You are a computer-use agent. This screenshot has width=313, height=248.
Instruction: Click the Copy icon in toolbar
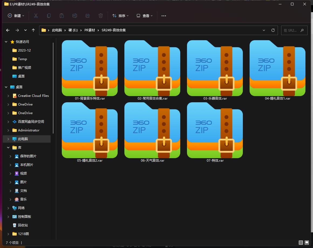coord(49,16)
